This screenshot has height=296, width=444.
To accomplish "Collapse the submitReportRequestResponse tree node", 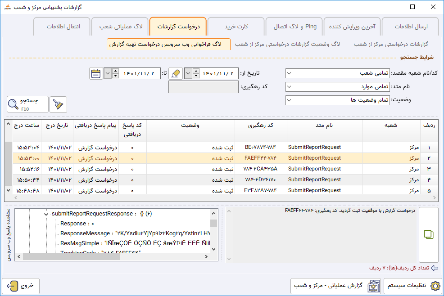I will click(46, 214).
